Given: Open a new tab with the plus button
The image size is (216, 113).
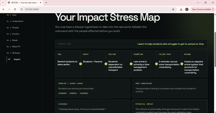Looking at the screenshot, I should (46, 3).
